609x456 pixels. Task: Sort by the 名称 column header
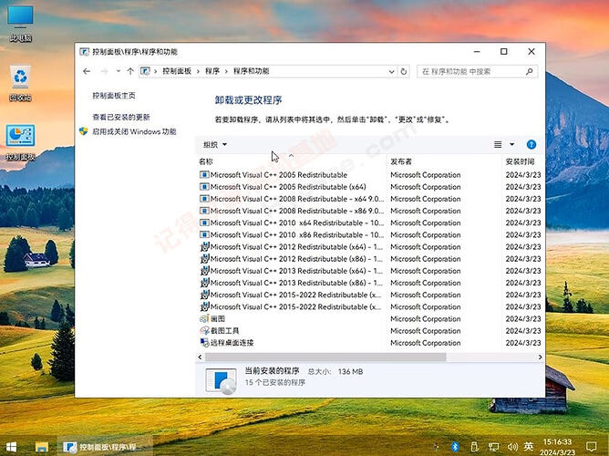[x=292, y=161]
